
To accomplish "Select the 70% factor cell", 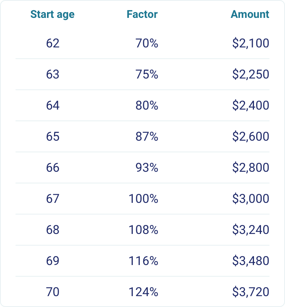I will pyautogui.click(x=147, y=43).
